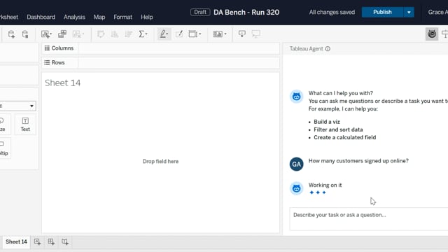Click the Show Me chart icon
The width and height of the screenshot is (448, 252).
pyautogui.click(x=218, y=34)
